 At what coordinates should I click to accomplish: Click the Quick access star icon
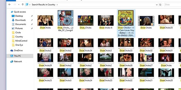pos(12,12)
